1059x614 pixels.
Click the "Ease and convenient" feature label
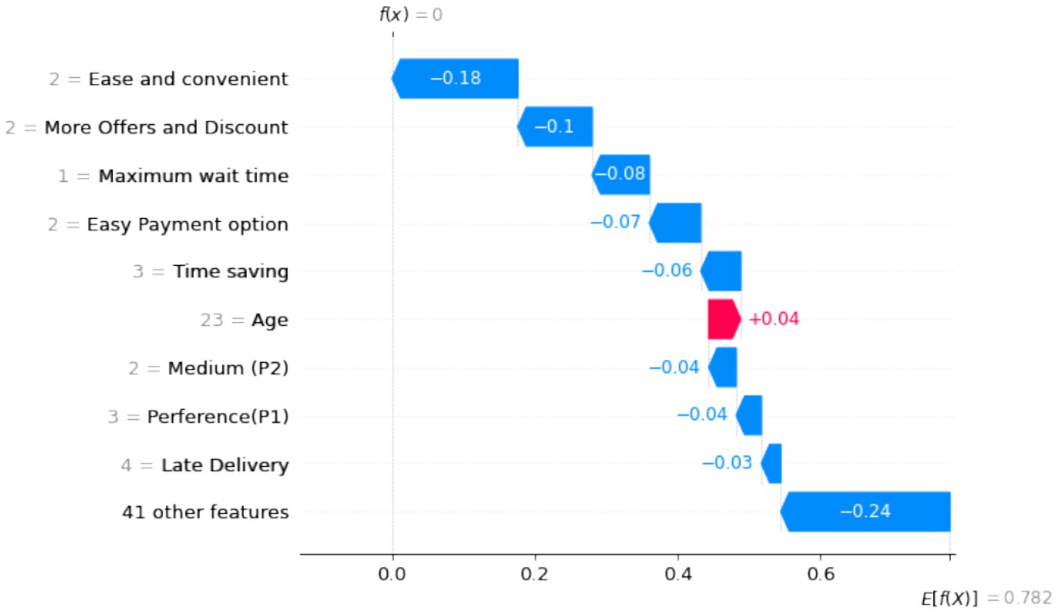point(188,79)
